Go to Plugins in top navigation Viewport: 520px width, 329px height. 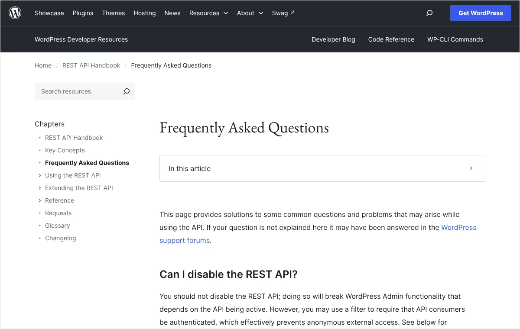(83, 13)
